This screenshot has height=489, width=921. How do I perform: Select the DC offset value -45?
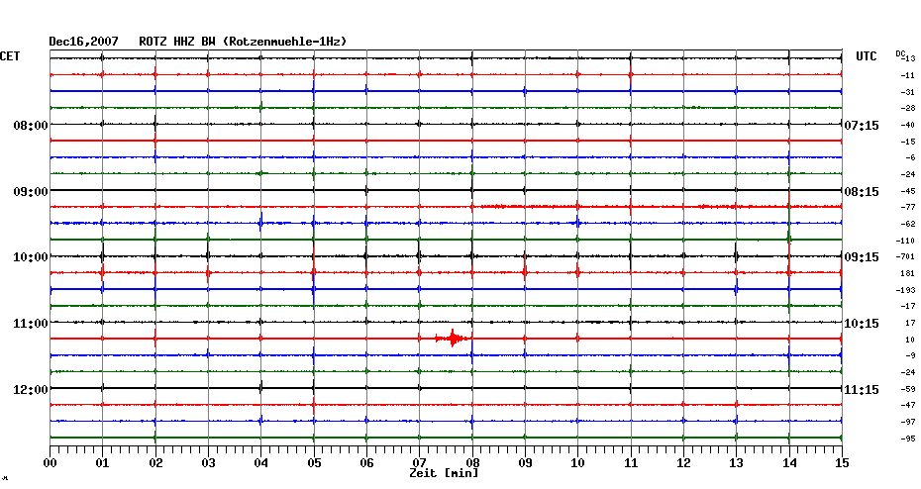point(907,191)
